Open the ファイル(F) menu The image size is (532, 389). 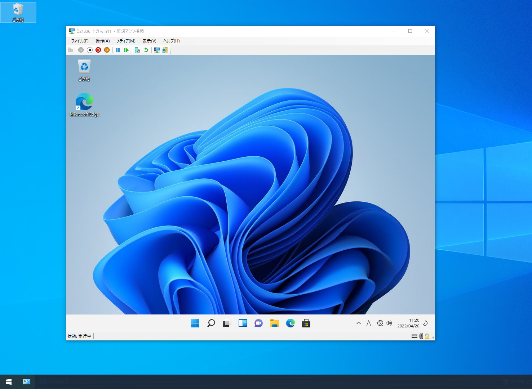80,41
